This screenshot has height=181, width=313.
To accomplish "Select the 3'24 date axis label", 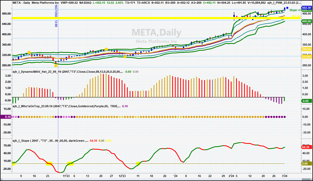I will (285, 176).
